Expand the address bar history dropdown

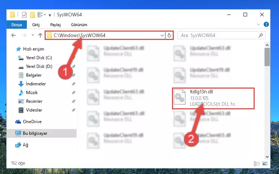(162, 36)
